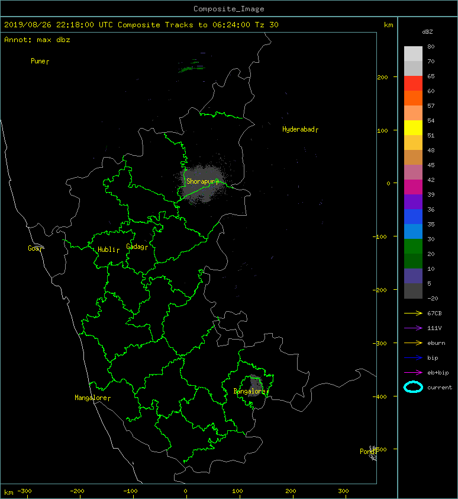Select the magenta 39-42 dBZ swatch

click(413, 187)
